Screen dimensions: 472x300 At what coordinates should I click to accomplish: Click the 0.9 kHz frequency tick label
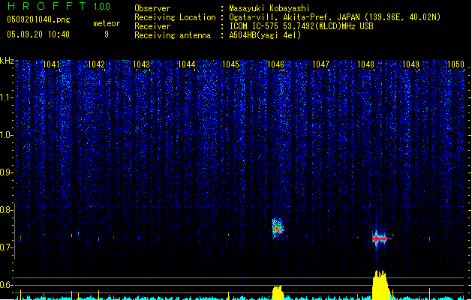pyautogui.click(x=6, y=172)
